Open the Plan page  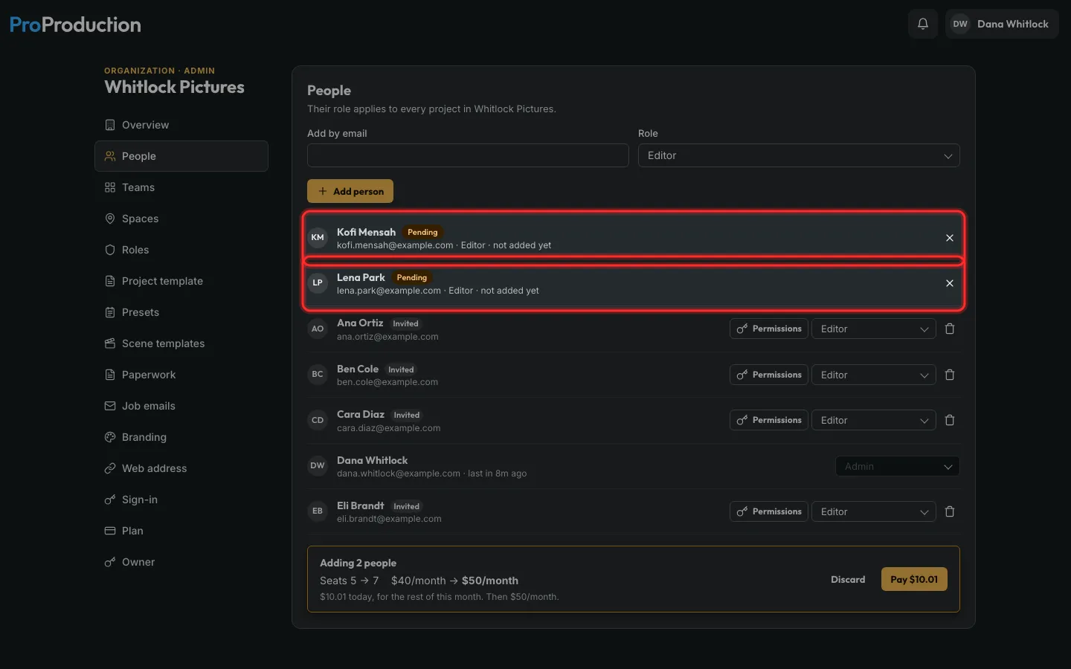click(181, 531)
